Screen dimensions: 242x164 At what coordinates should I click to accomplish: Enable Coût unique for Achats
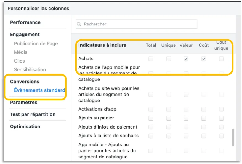click(x=221, y=59)
